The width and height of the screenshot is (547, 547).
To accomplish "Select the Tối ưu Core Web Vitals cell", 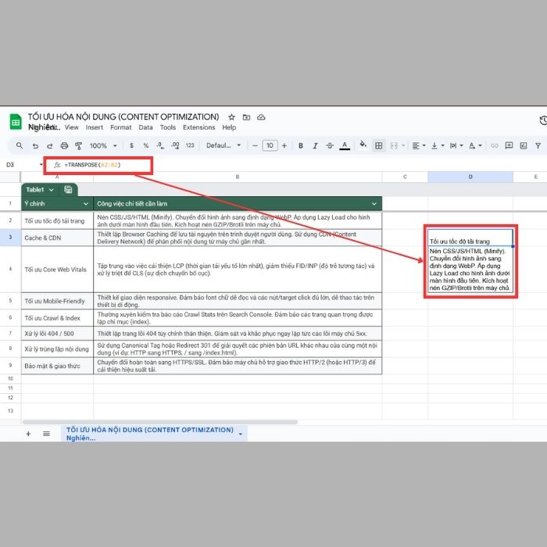I will 57,270.
